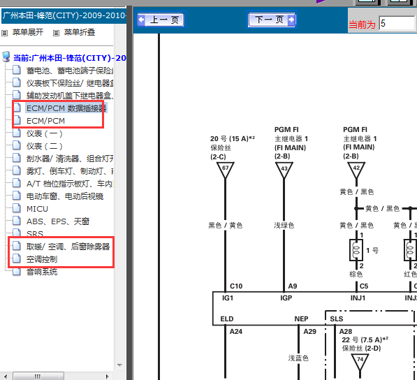Viewport: 417px width, 380px height.
Task: Click the 1 号 injector coil symbol
Action: [356, 250]
